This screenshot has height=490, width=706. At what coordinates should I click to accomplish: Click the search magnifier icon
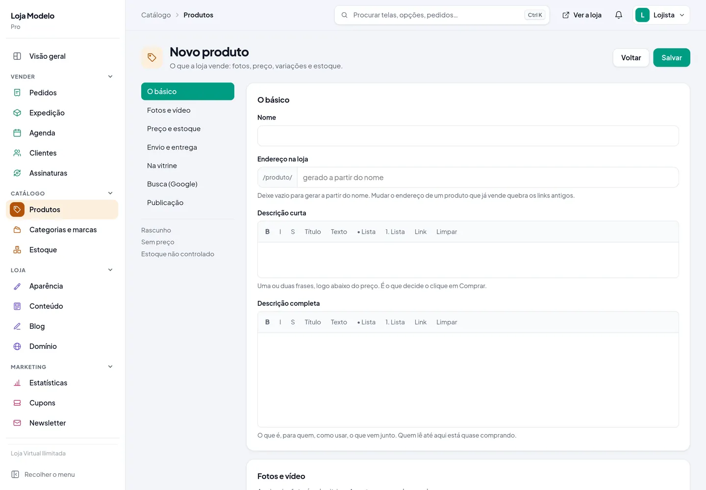(x=345, y=15)
